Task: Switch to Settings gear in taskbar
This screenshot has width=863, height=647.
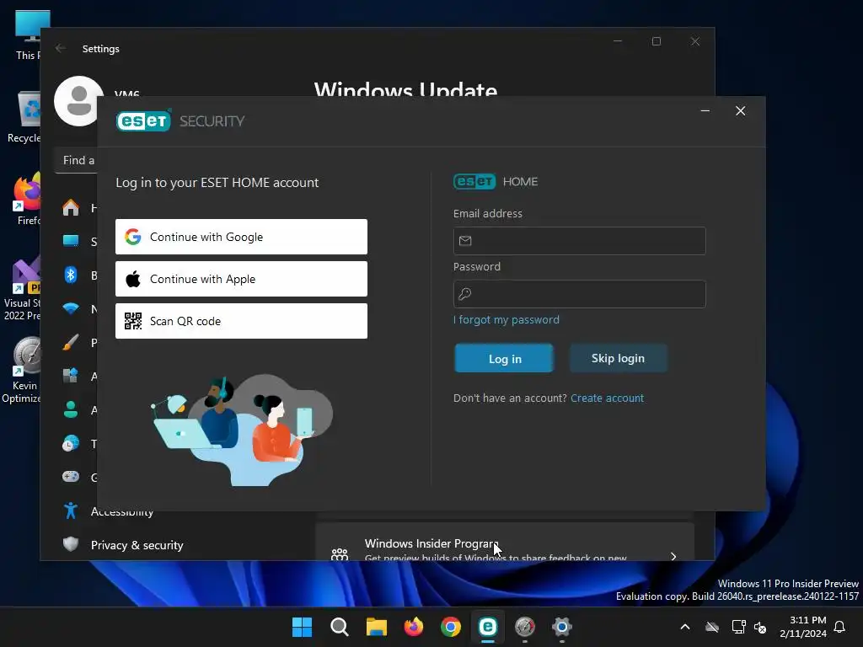Action: [561, 627]
